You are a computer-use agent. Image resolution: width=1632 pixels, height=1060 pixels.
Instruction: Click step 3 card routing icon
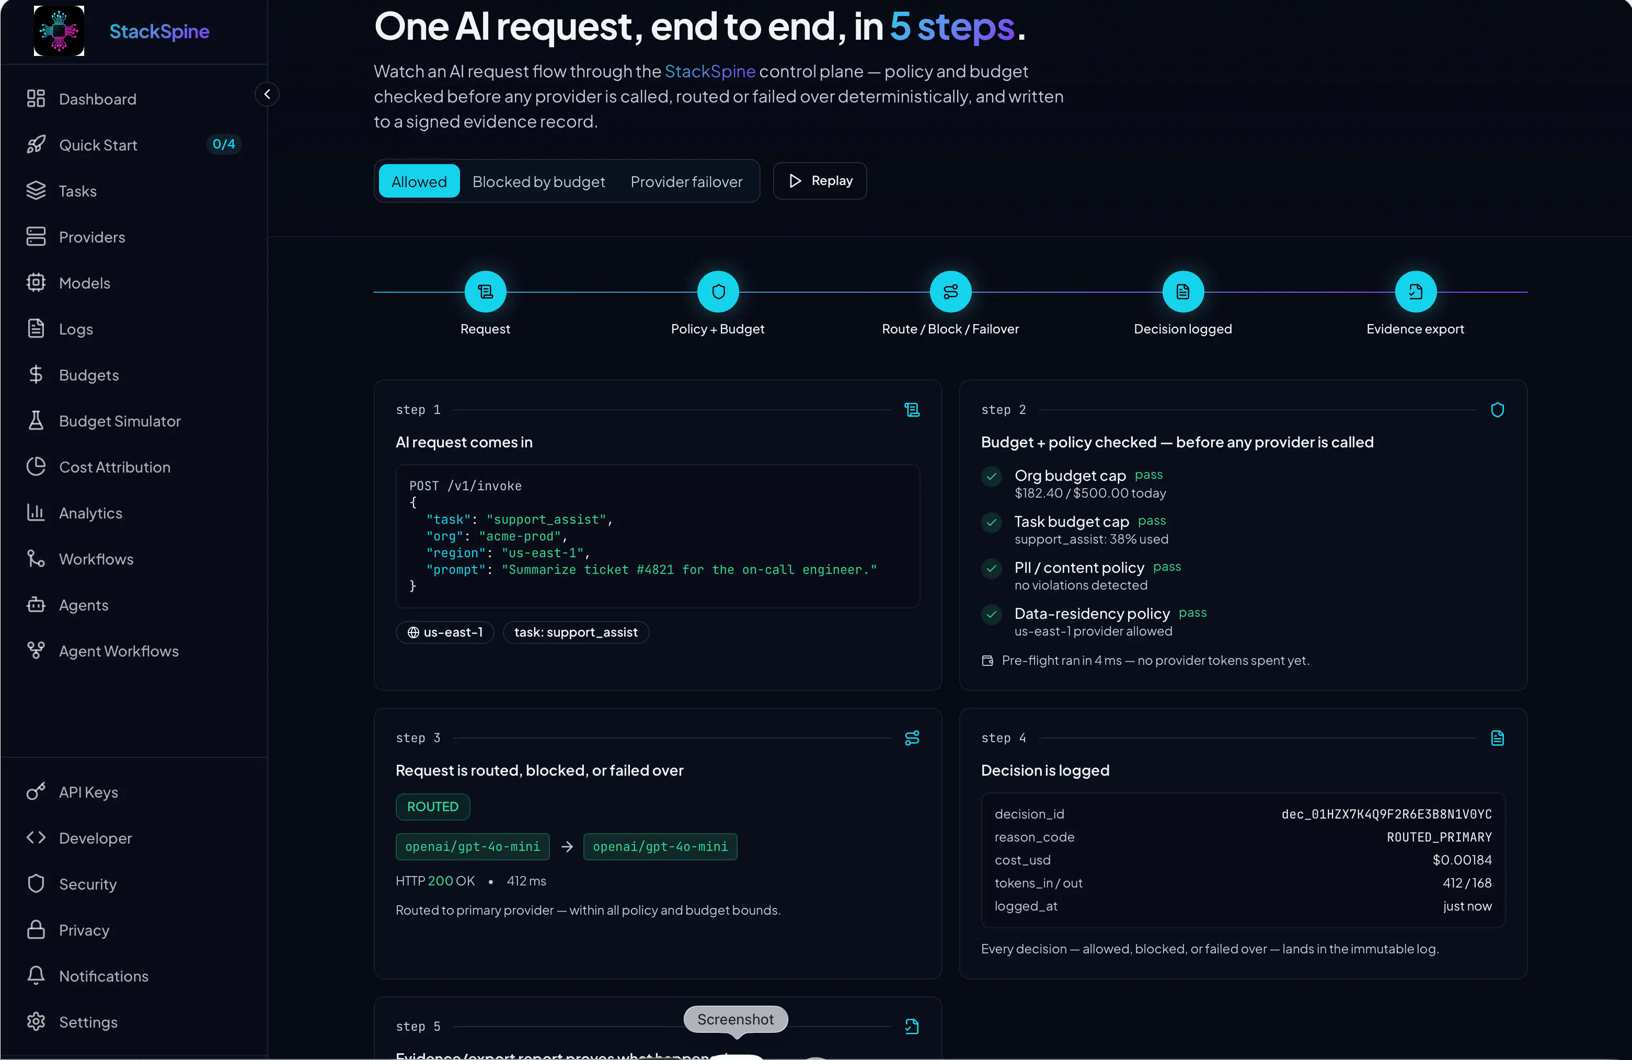[x=912, y=738]
